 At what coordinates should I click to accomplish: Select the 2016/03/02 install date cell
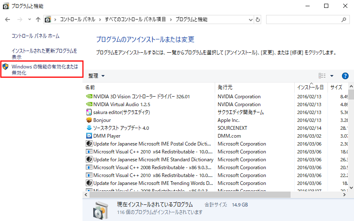(x=309, y=136)
